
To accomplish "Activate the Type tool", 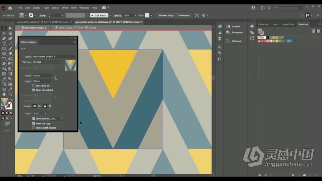I will coord(4,44).
